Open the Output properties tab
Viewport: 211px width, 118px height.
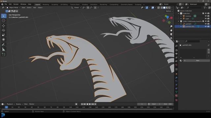[x=176, y=54]
